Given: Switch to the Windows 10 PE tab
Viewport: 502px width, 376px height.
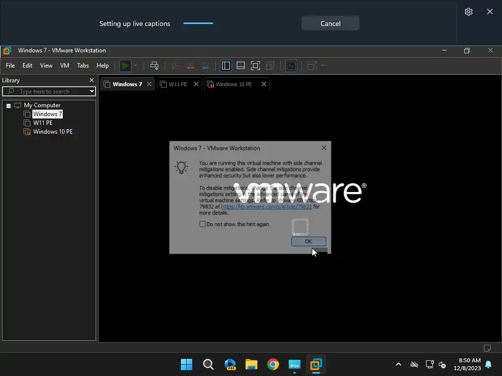Looking at the screenshot, I should 234,84.
